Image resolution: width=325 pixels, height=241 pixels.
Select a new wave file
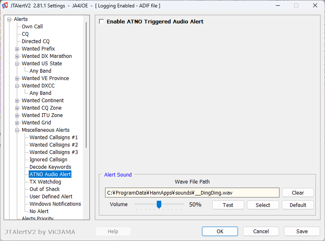(x=263, y=205)
